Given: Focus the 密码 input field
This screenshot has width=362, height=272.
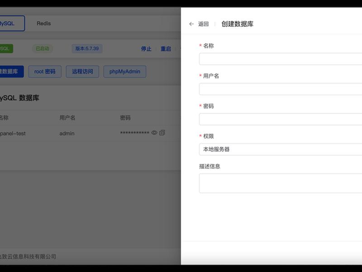Looking at the screenshot, I should (x=281, y=119).
